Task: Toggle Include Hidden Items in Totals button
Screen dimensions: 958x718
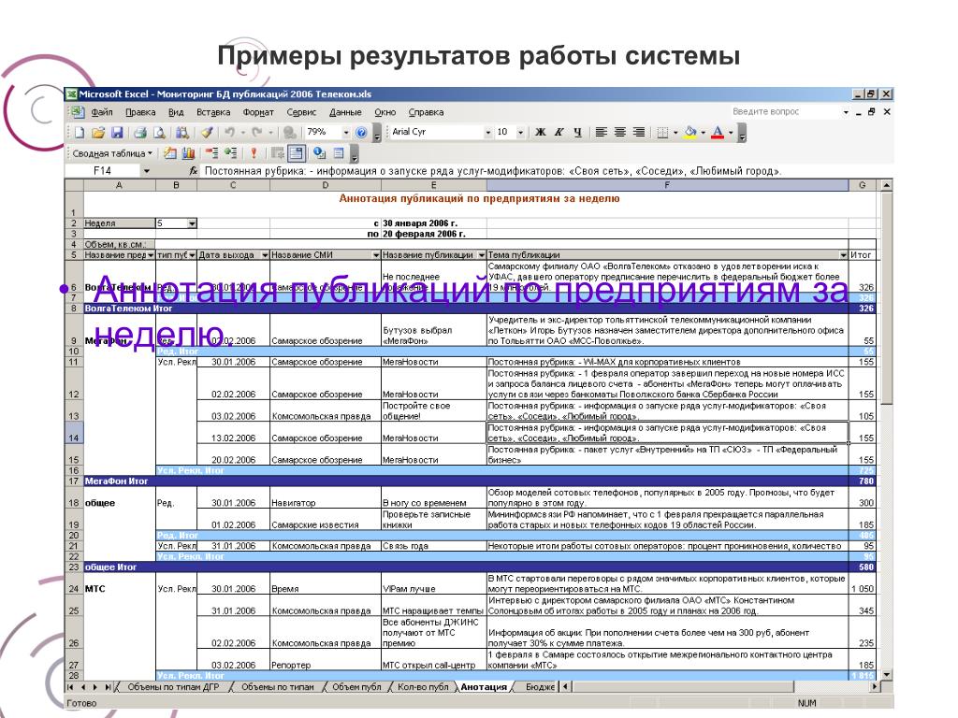Action: (277, 153)
